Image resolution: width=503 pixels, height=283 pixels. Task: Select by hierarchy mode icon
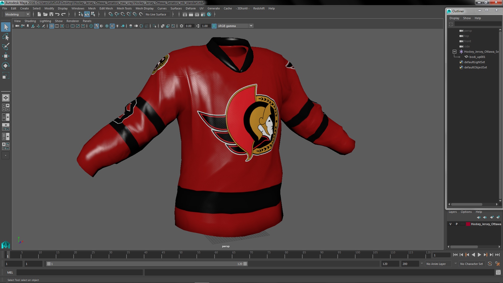click(x=81, y=14)
